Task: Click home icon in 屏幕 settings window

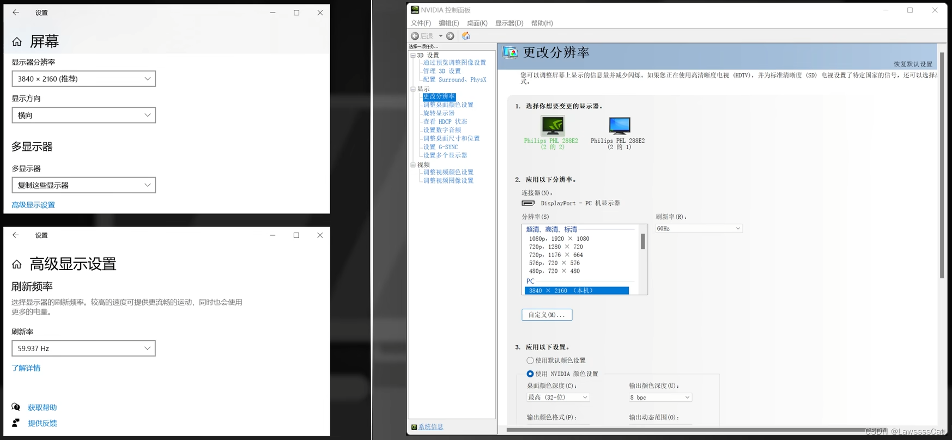Action: tap(17, 41)
